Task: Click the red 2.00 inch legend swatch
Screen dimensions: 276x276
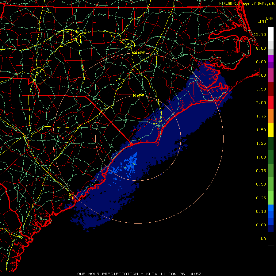Action: [271, 102]
